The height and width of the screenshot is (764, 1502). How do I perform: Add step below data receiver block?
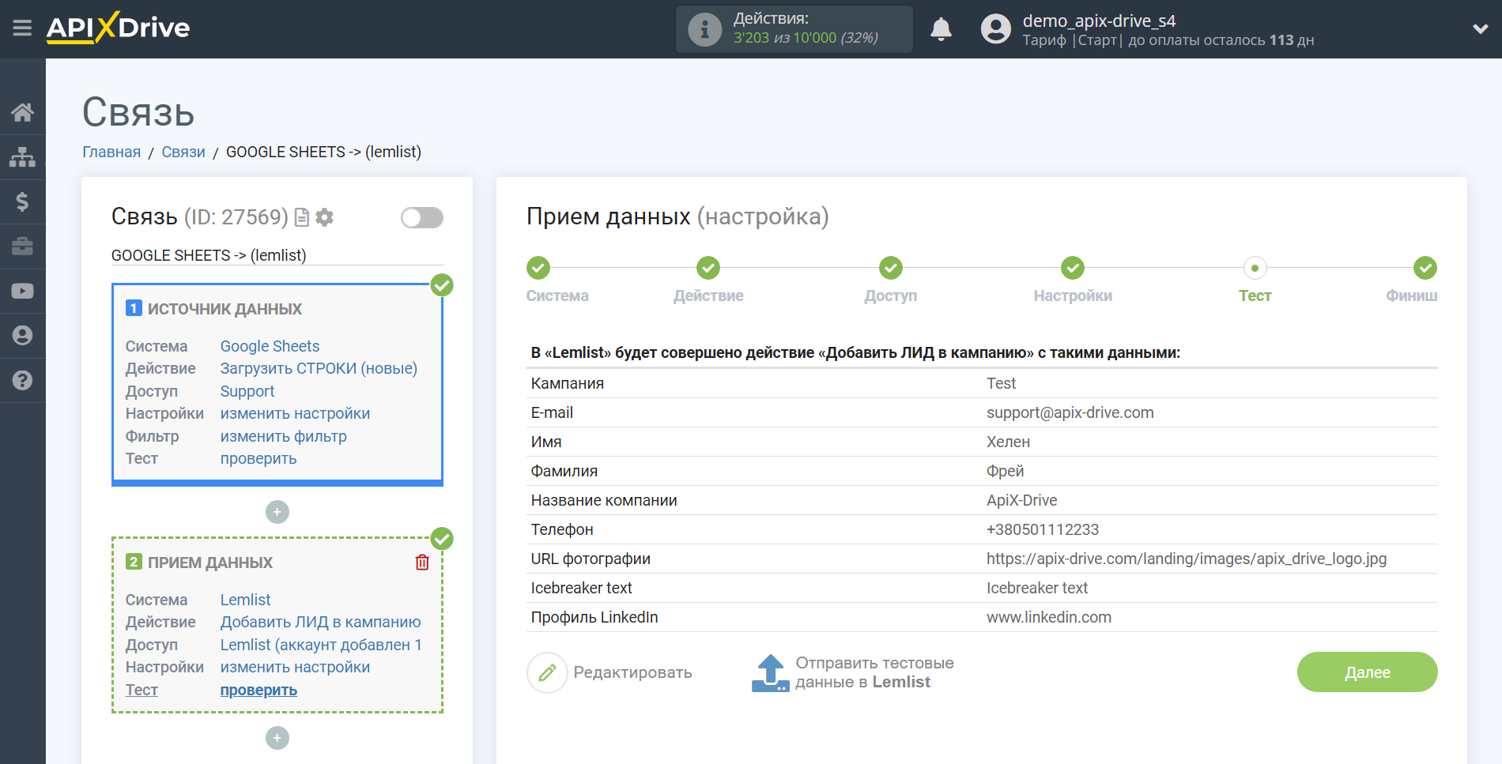(x=277, y=738)
